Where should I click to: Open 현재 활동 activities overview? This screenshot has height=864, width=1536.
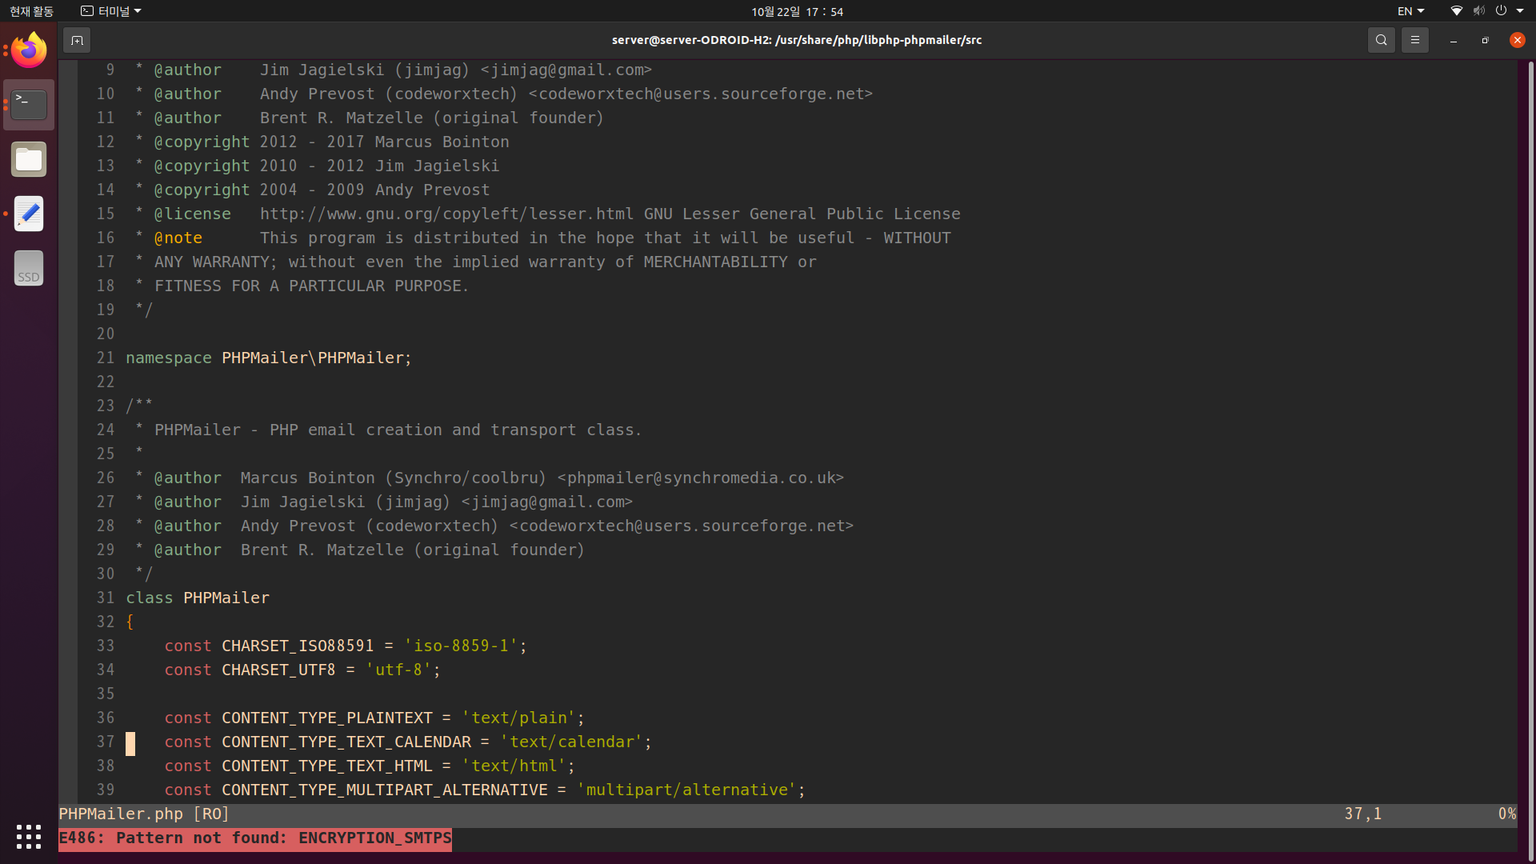point(31,11)
